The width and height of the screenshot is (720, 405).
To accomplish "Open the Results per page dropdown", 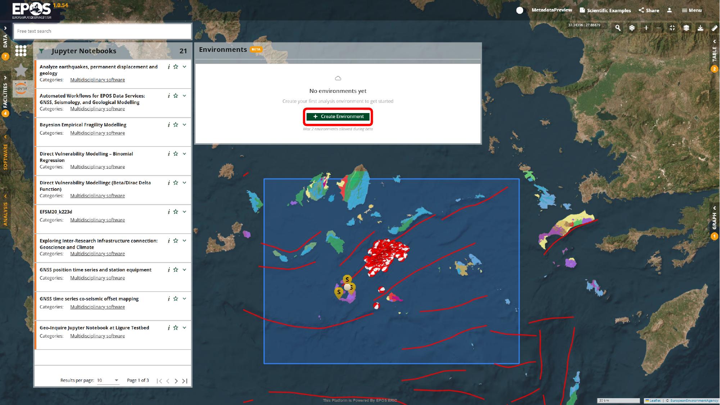I will tap(108, 380).
